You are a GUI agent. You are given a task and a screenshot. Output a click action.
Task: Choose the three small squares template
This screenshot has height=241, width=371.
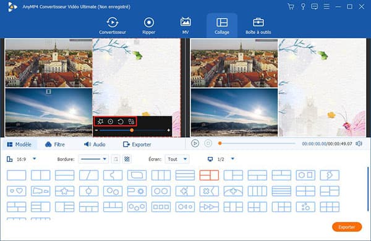[x=161, y=207]
